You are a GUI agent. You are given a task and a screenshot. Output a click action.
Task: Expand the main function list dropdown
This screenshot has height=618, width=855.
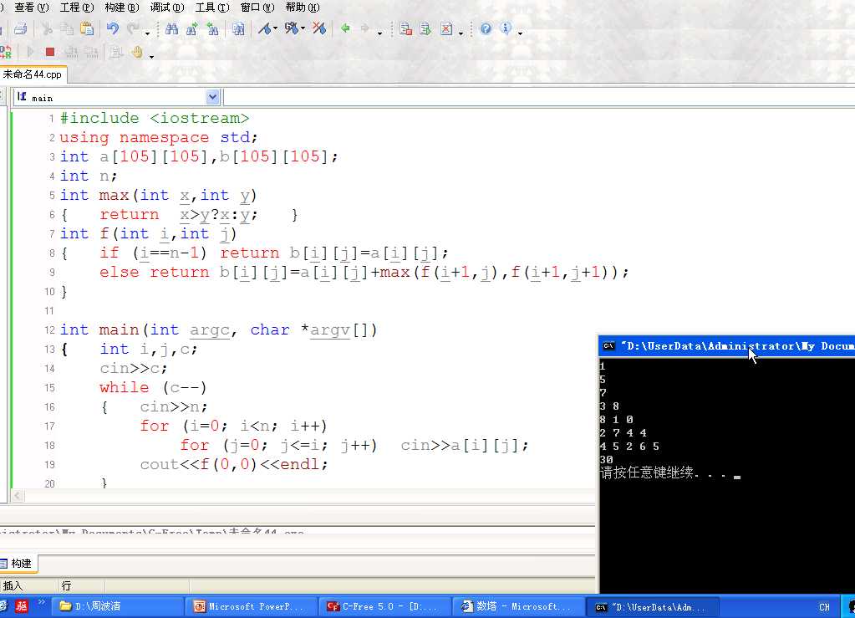pos(212,97)
